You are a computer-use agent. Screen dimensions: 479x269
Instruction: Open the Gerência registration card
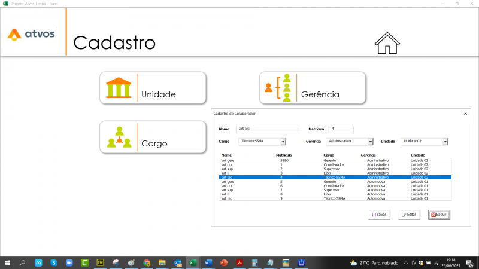(312, 88)
